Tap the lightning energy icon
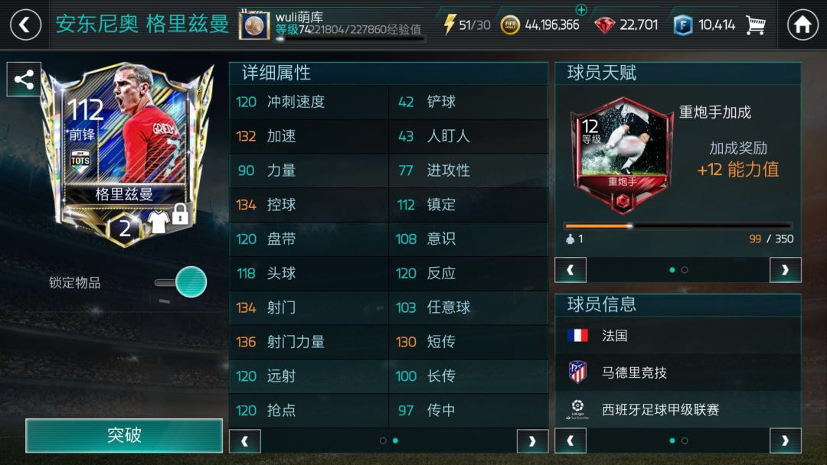This screenshot has height=465, width=827. 449,24
